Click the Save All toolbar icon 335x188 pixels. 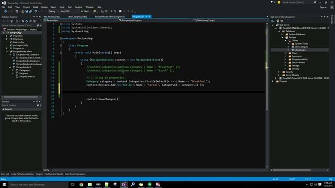point(30,11)
